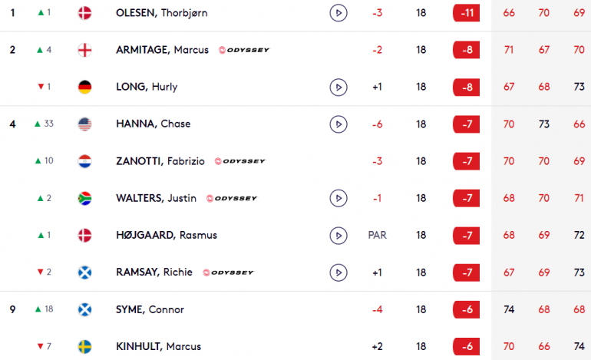Open player profile for HANNA, Chase
This screenshot has height=360, width=591.
(x=154, y=124)
